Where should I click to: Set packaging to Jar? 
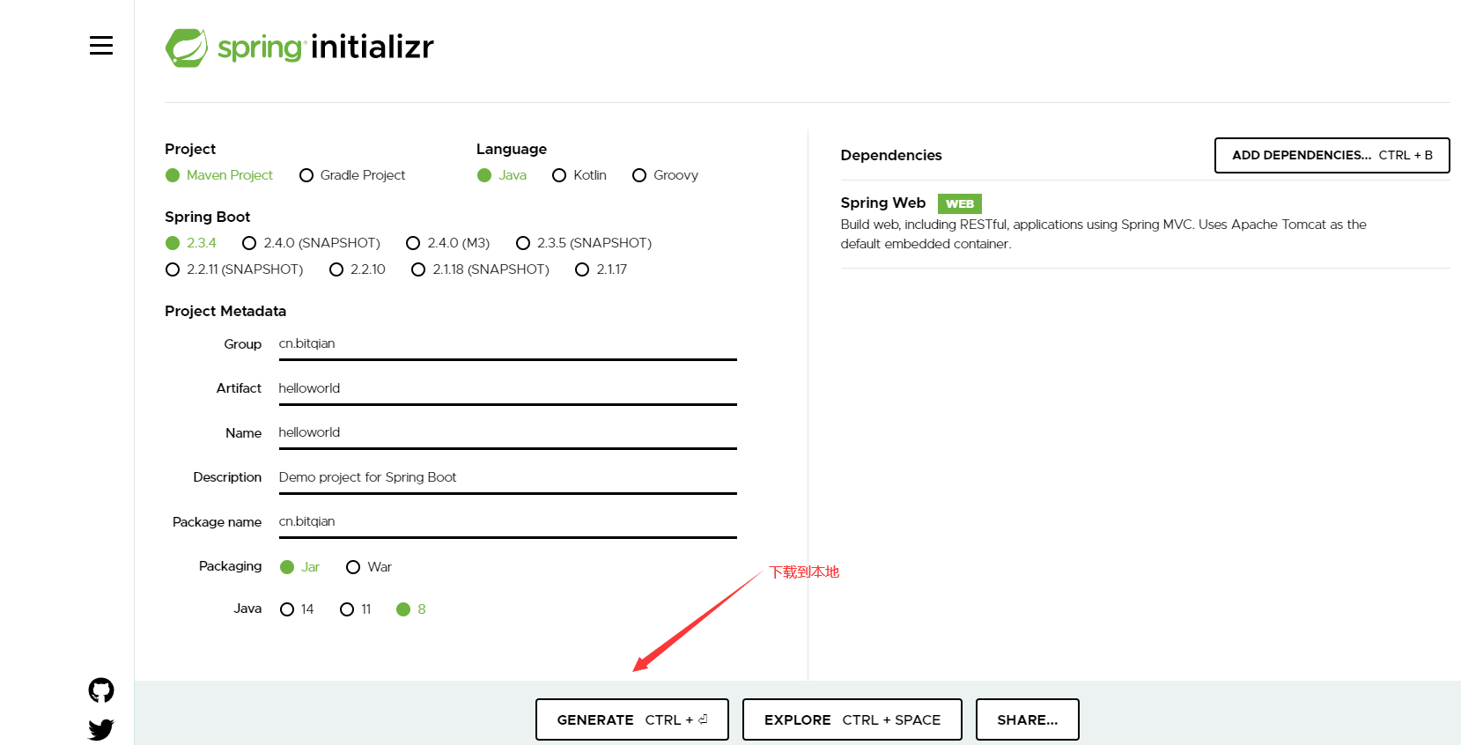[300, 567]
